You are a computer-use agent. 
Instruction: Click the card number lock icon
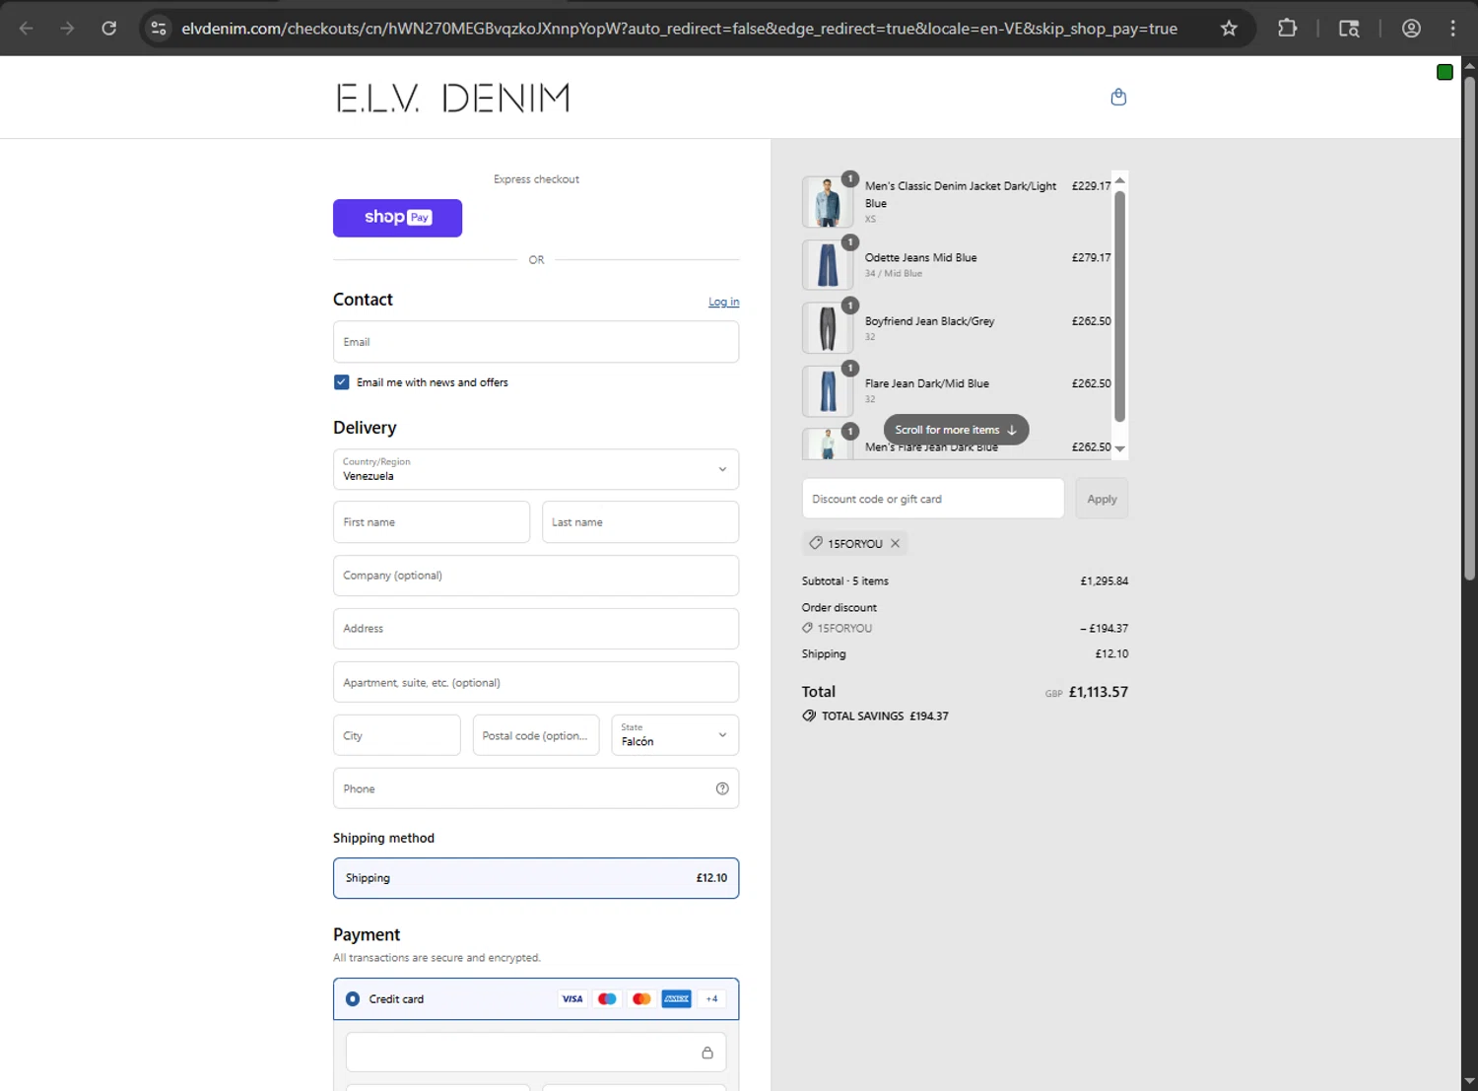707,1053
